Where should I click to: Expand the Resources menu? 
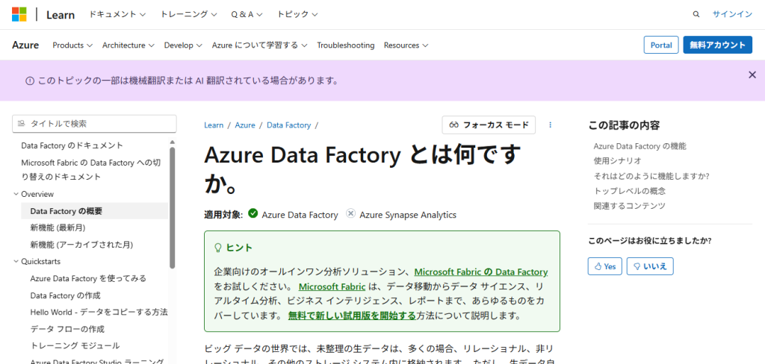point(406,45)
